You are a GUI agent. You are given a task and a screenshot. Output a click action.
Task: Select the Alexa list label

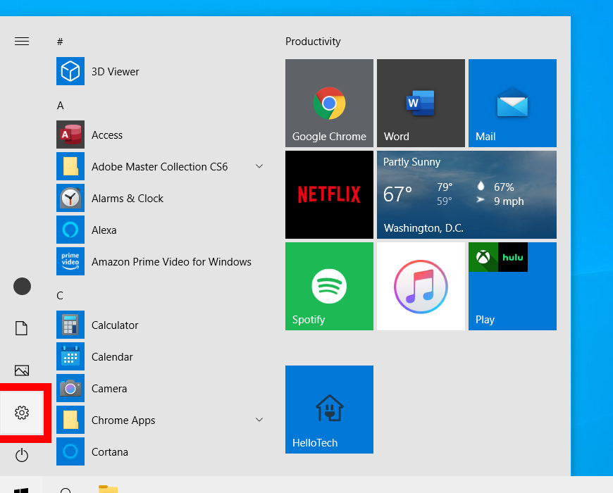click(x=104, y=230)
